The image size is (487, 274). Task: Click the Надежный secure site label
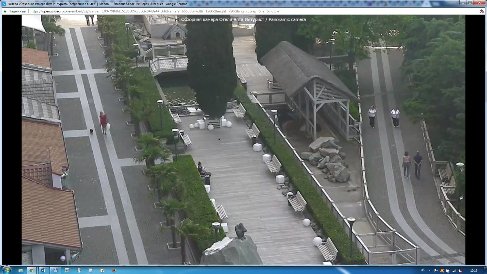point(17,11)
